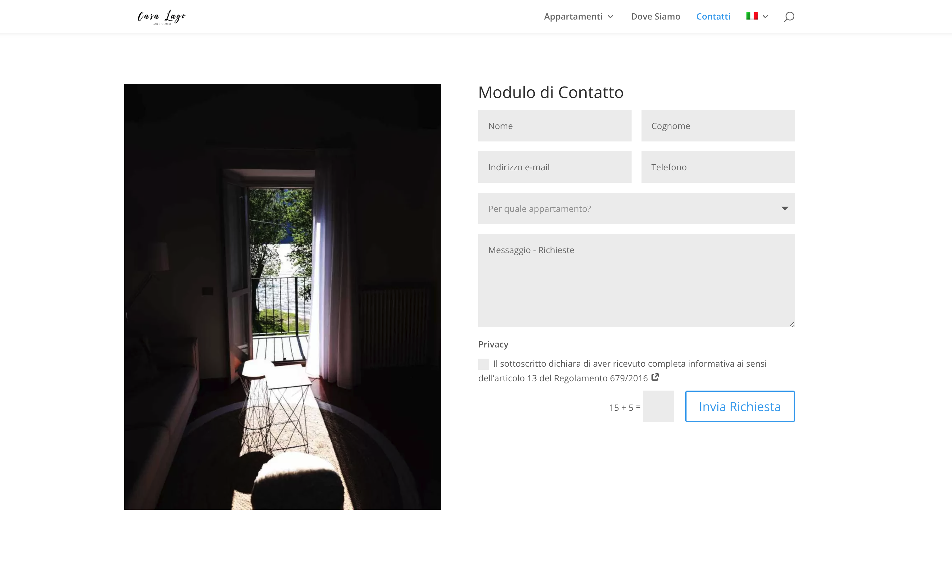Select the Telefono field

(x=718, y=167)
